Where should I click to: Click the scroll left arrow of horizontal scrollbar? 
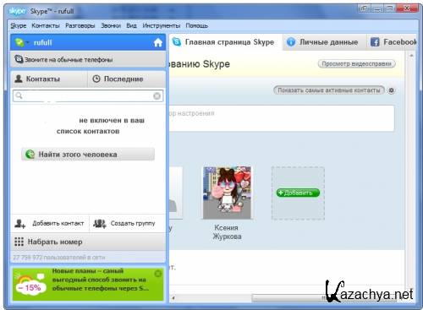[x=173, y=298]
